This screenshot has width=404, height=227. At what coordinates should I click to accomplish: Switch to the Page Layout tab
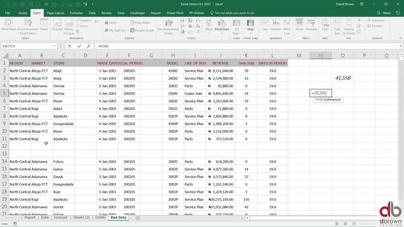pyautogui.click(x=55, y=13)
